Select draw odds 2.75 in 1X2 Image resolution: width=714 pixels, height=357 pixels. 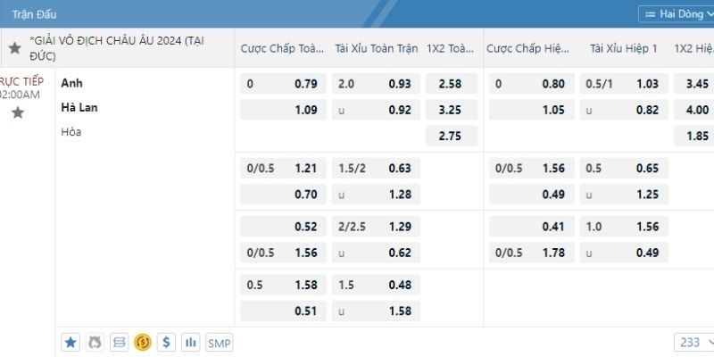pos(452,137)
